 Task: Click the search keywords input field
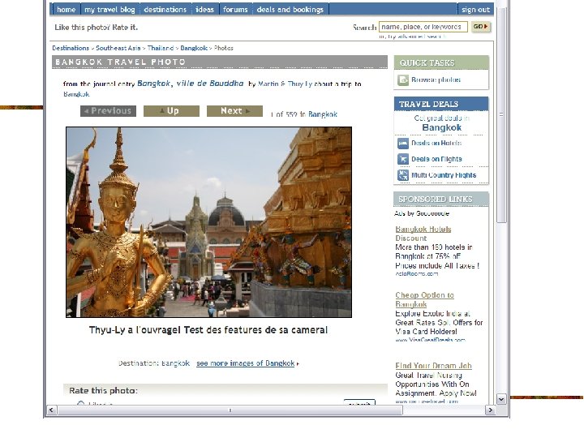423,27
